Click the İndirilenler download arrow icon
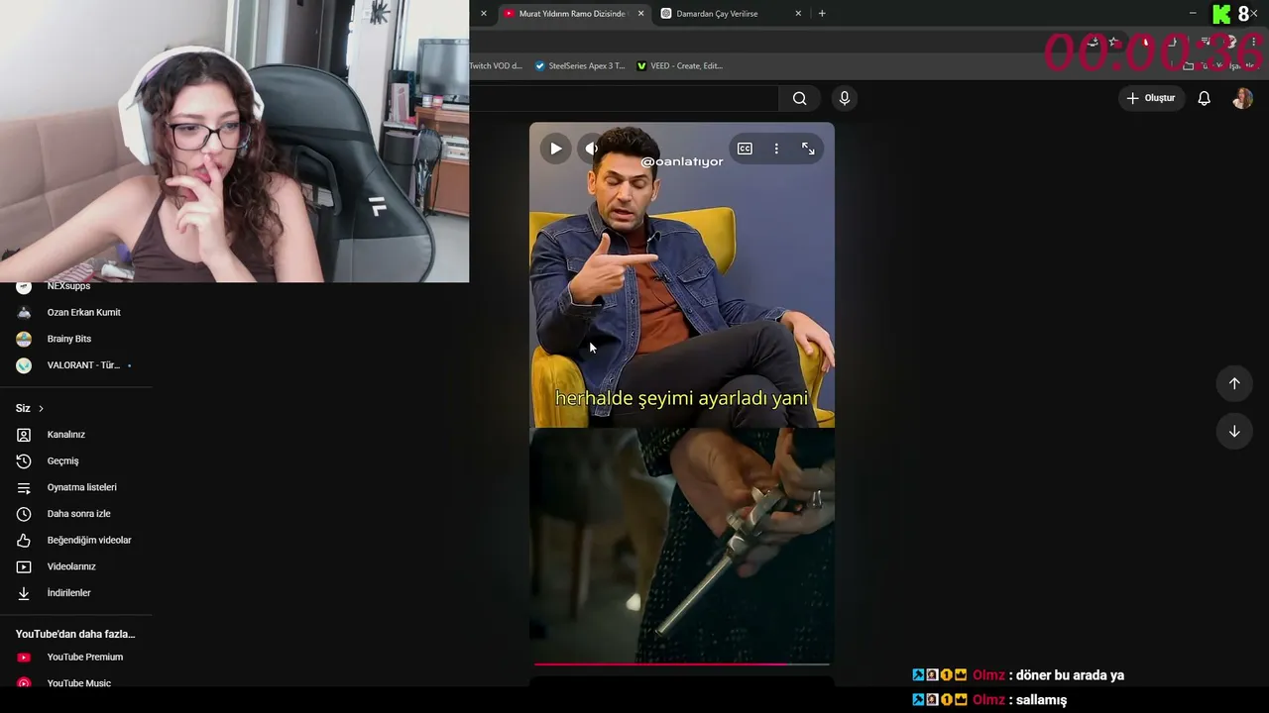This screenshot has height=713, width=1269. (x=24, y=593)
